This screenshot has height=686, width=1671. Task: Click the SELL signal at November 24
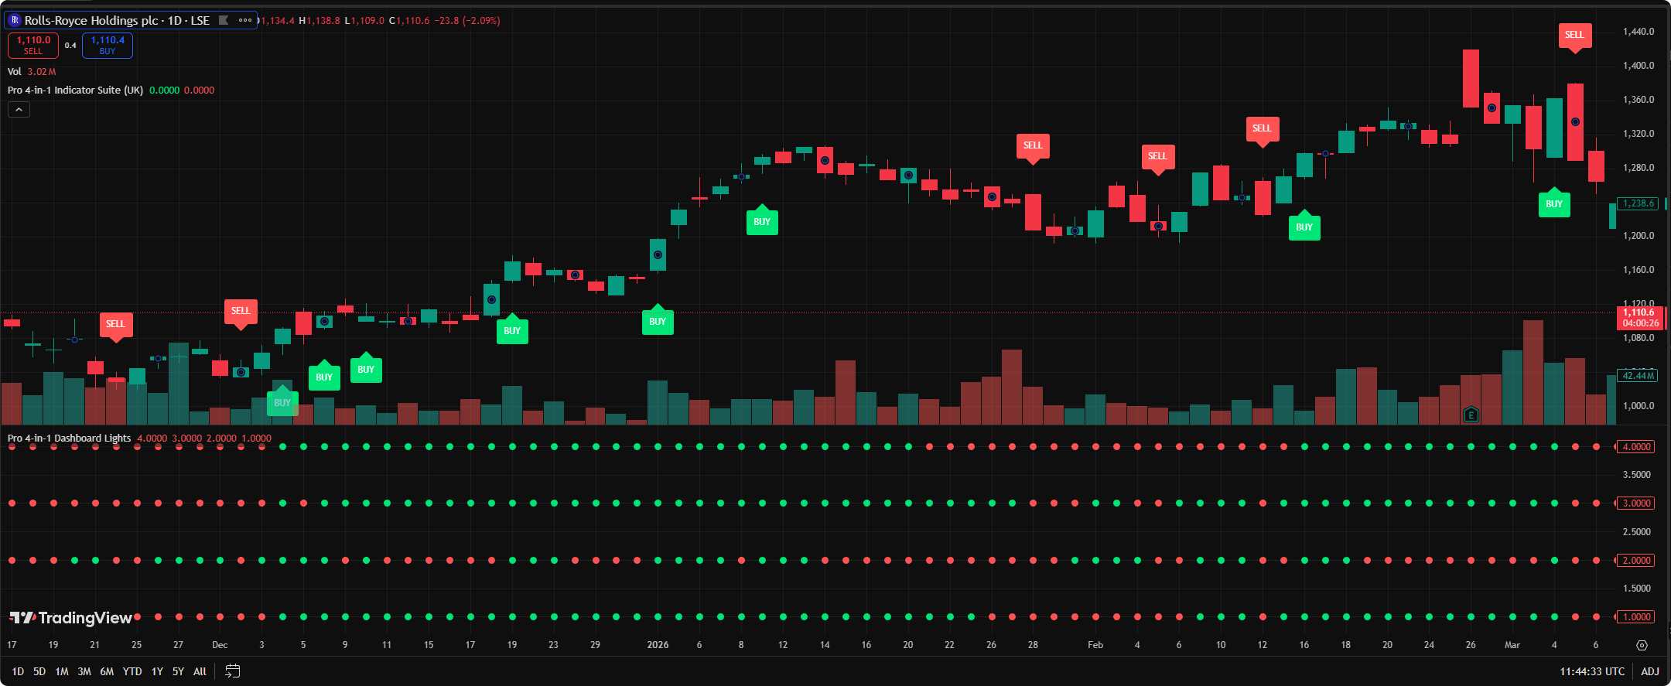[115, 326]
